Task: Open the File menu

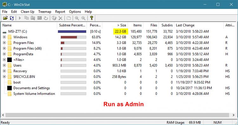Action: tap(5, 12)
